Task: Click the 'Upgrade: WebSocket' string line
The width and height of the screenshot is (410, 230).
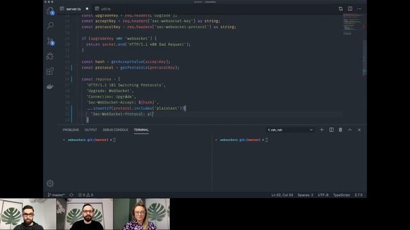Action: coord(110,91)
